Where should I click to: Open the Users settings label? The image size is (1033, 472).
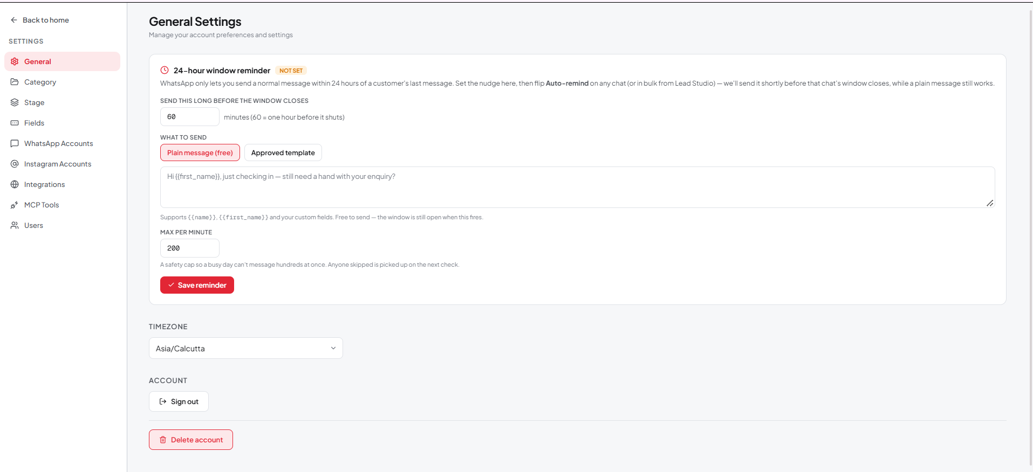(33, 225)
